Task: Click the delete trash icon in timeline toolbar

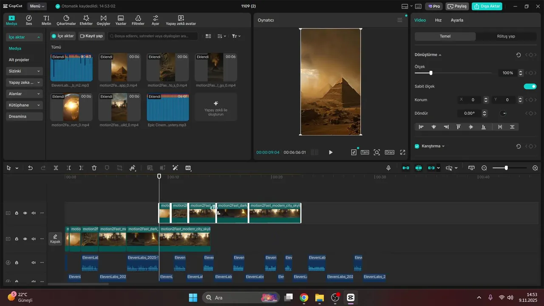Action: [x=94, y=168]
